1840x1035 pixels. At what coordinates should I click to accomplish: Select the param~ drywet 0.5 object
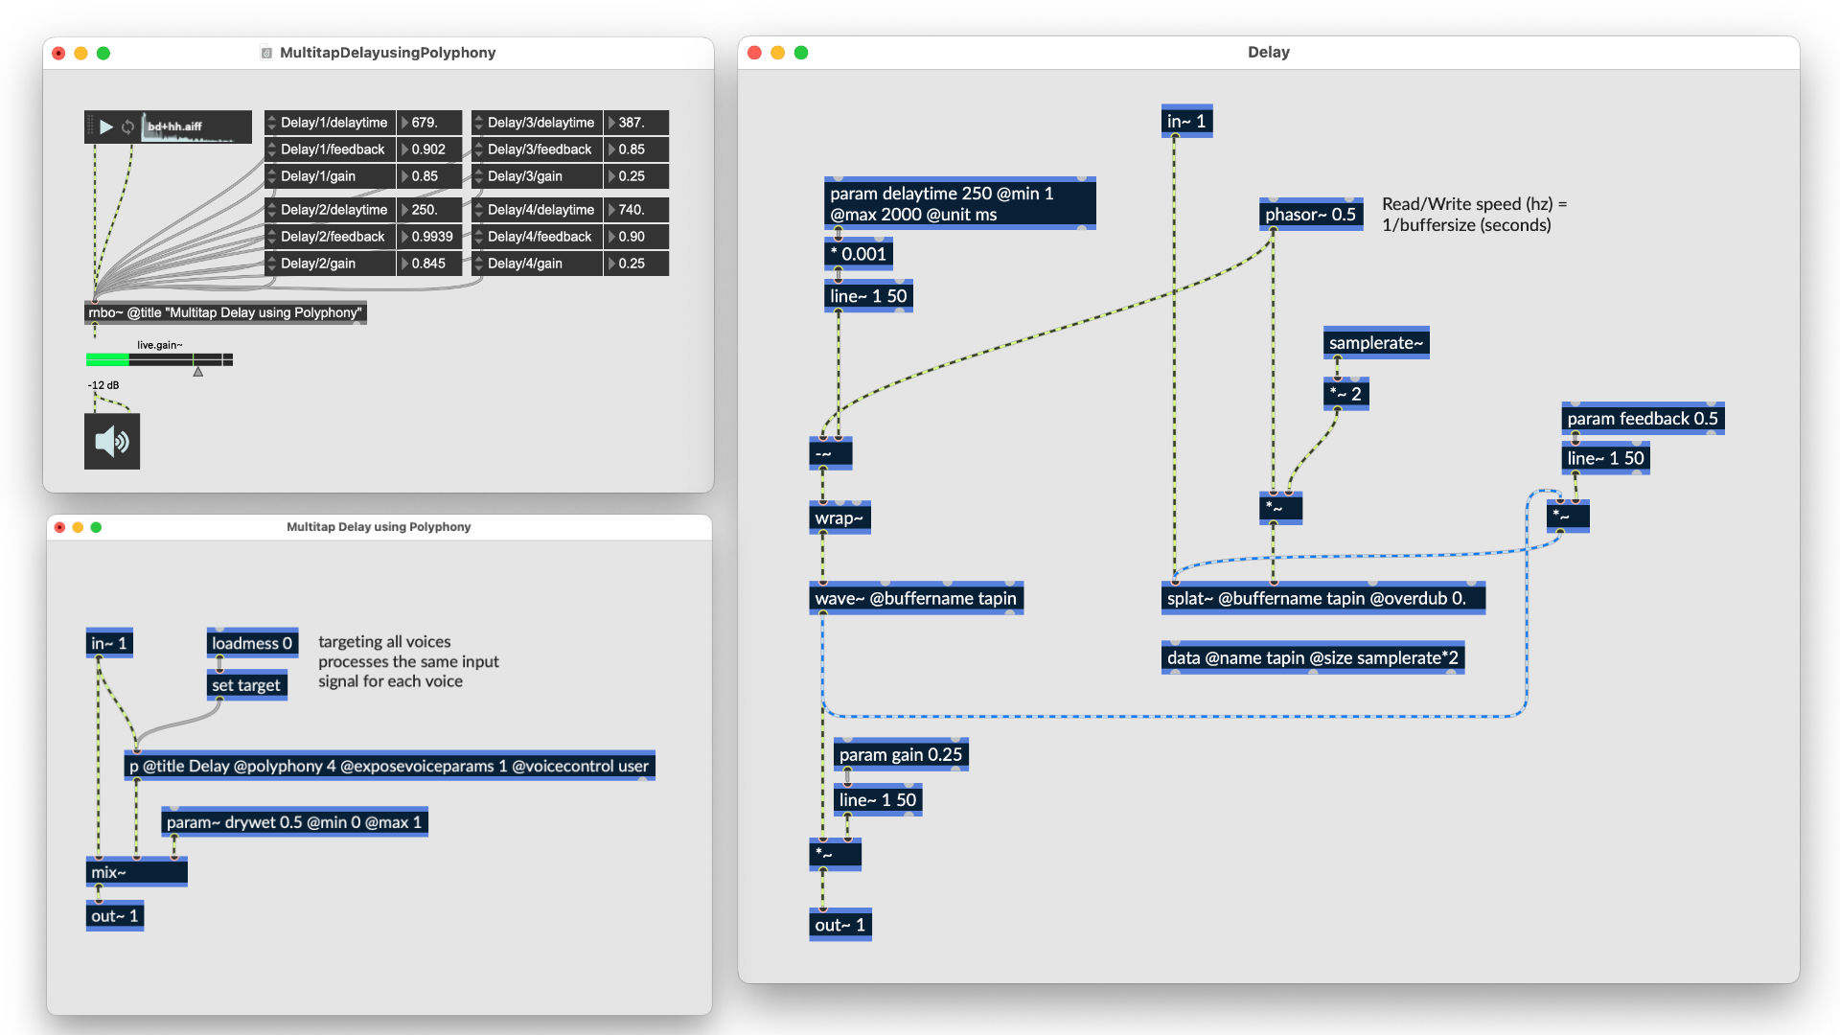point(293,822)
